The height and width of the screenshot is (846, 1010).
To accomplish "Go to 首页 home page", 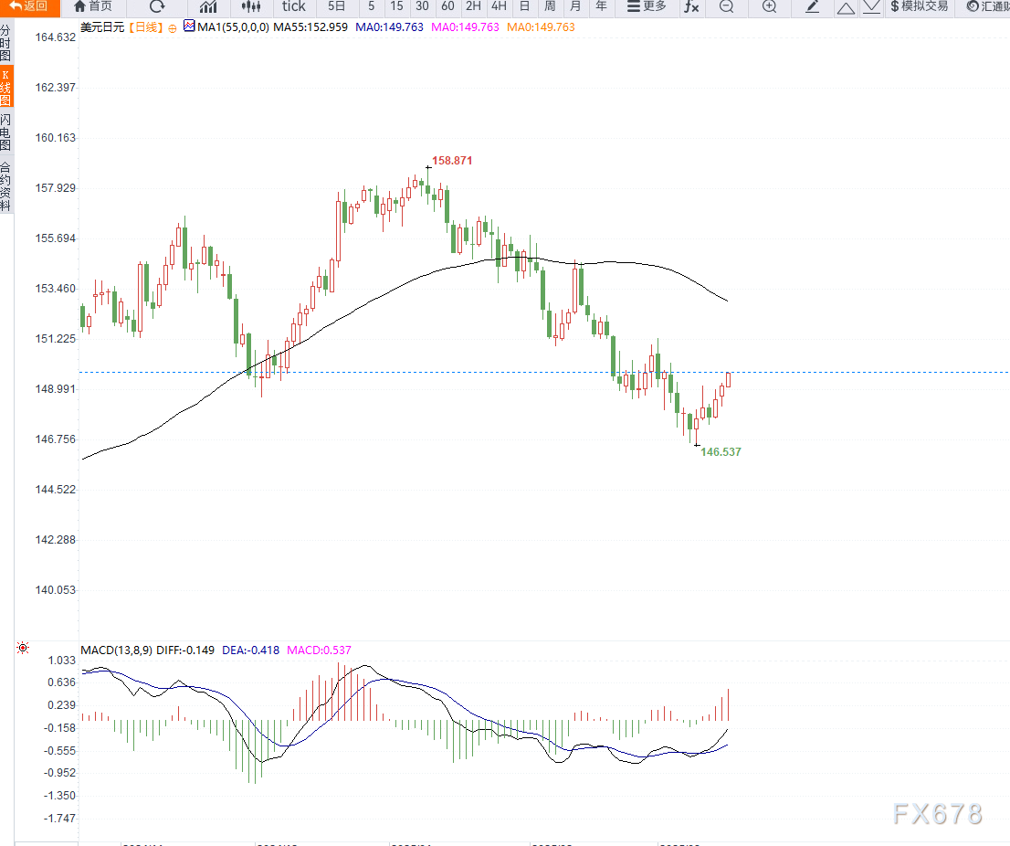I will pos(93,6).
